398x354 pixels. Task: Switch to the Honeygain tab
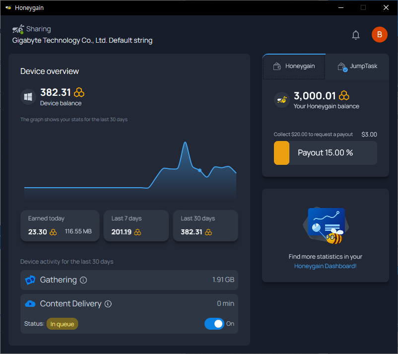coord(294,67)
